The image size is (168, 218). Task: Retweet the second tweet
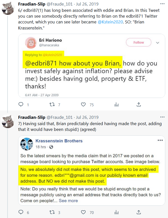[52, 212]
